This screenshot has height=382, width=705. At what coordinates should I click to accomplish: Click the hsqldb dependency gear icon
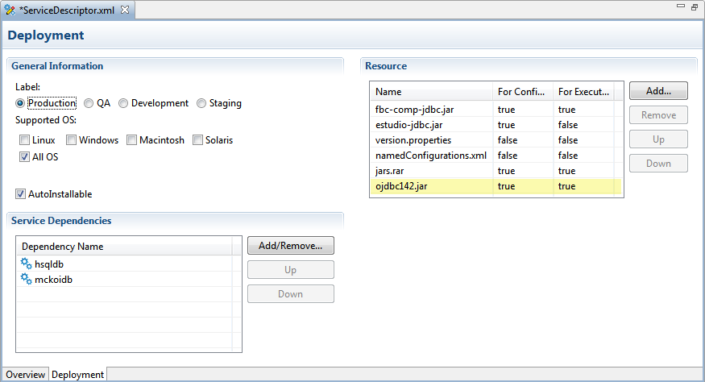[26, 264]
